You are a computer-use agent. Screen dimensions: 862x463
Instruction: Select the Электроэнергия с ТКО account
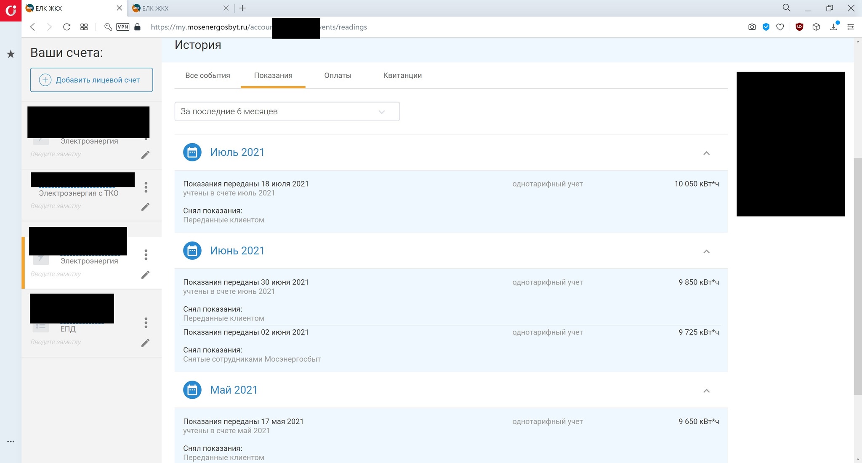point(79,193)
